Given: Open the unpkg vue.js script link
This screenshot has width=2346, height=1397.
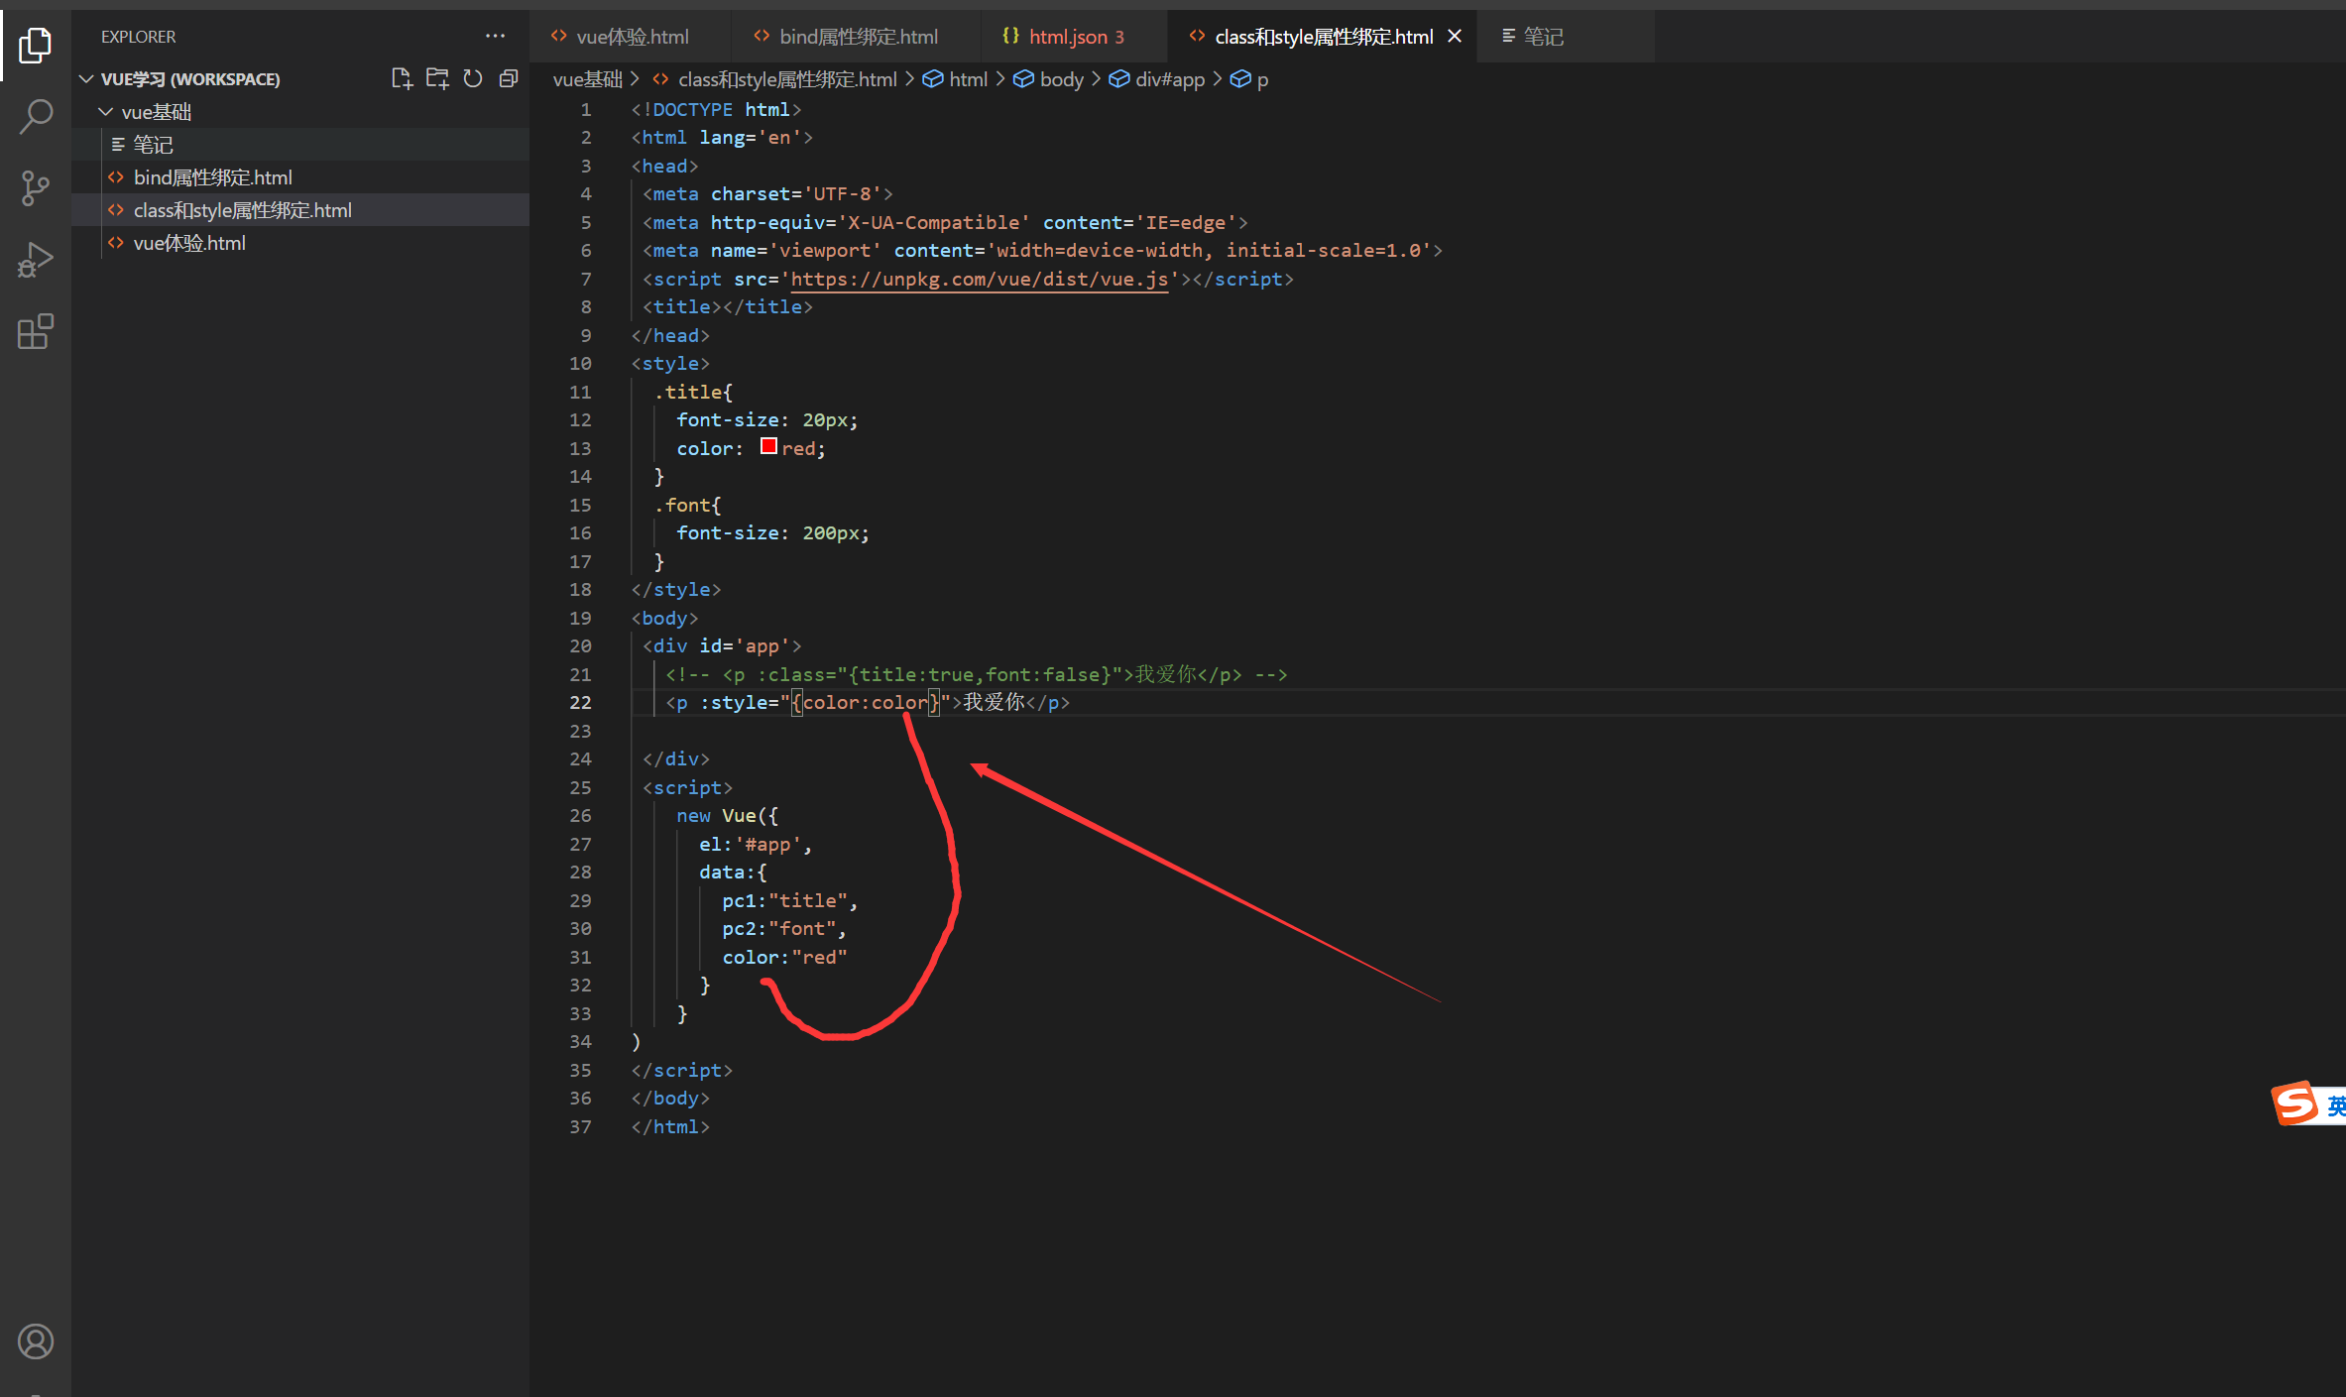Looking at the screenshot, I should 979,279.
